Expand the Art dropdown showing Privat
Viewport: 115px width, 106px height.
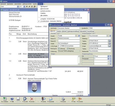(108, 56)
